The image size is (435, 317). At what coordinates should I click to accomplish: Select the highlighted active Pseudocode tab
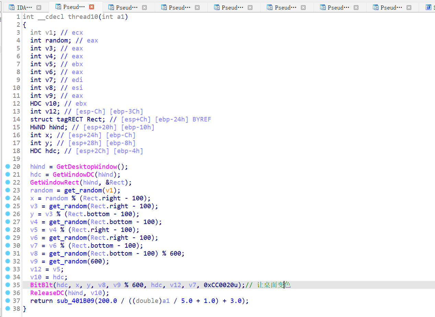(x=74, y=7)
